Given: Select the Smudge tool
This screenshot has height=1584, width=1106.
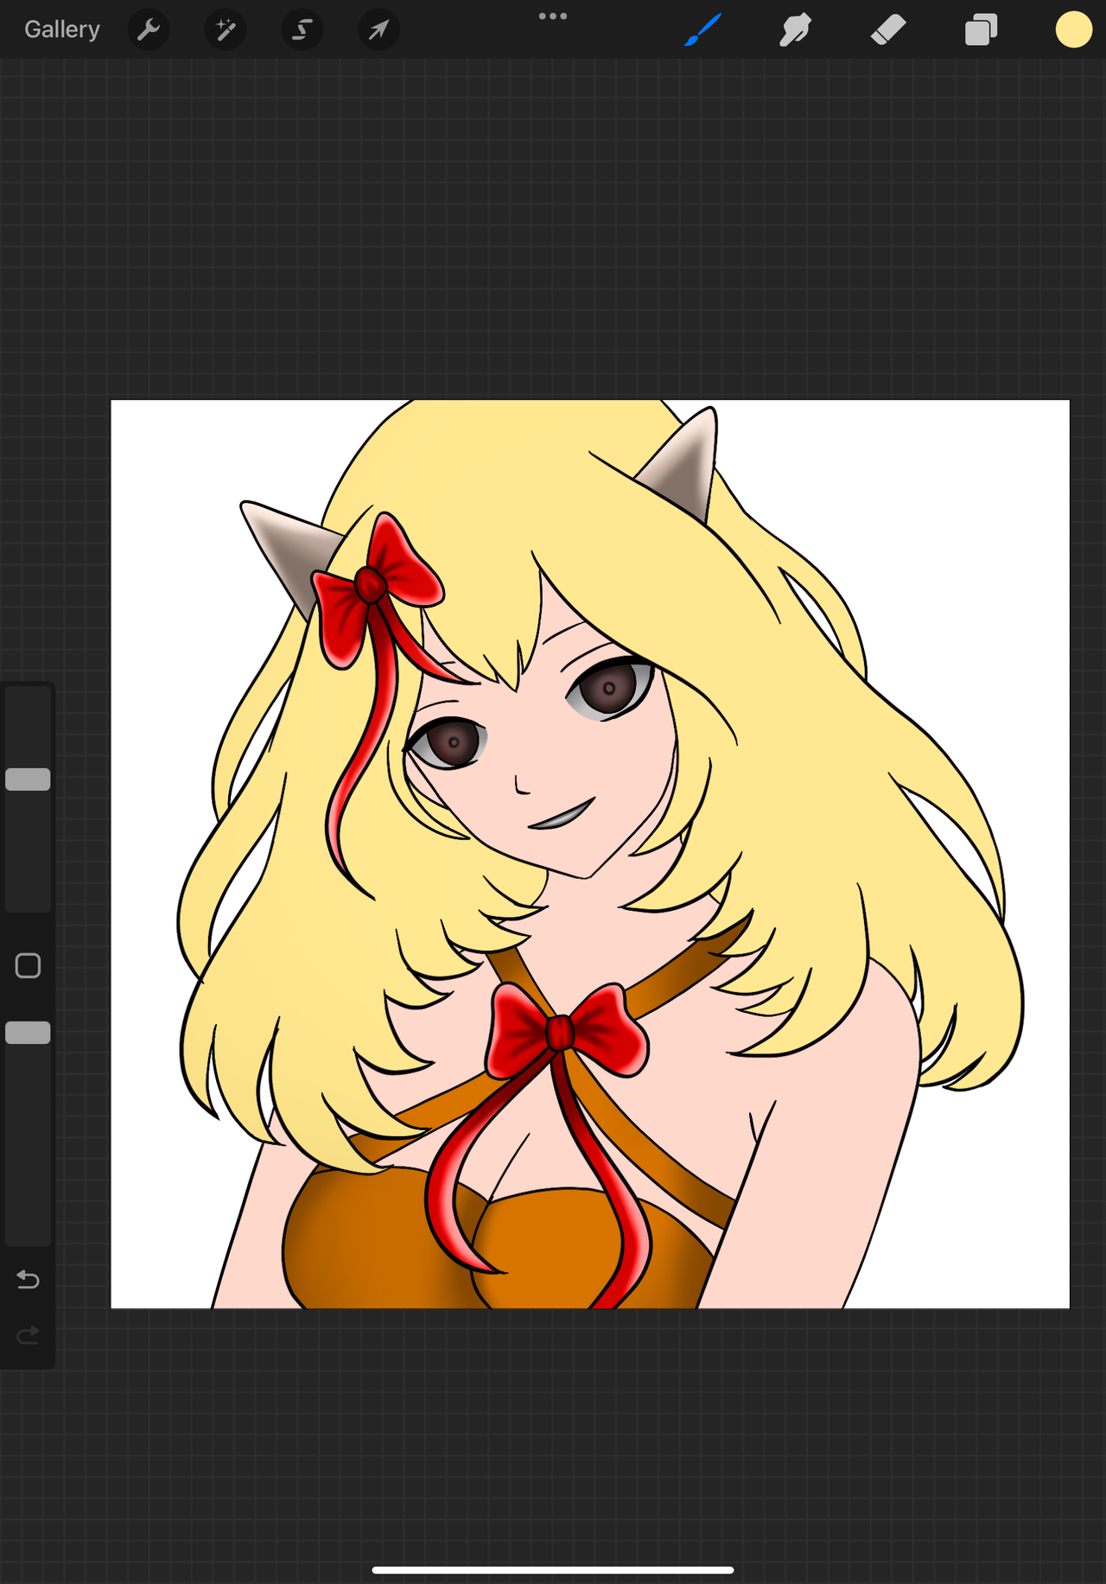Looking at the screenshot, I should coord(795,30).
